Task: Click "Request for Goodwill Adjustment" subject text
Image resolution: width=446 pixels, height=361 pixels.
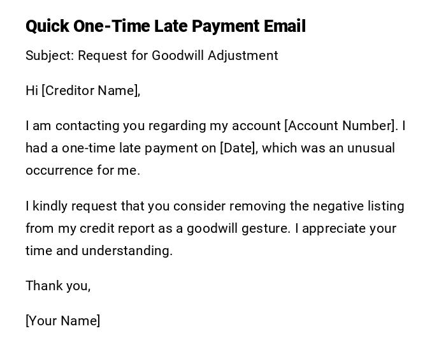Action: [x=178, y=55]
